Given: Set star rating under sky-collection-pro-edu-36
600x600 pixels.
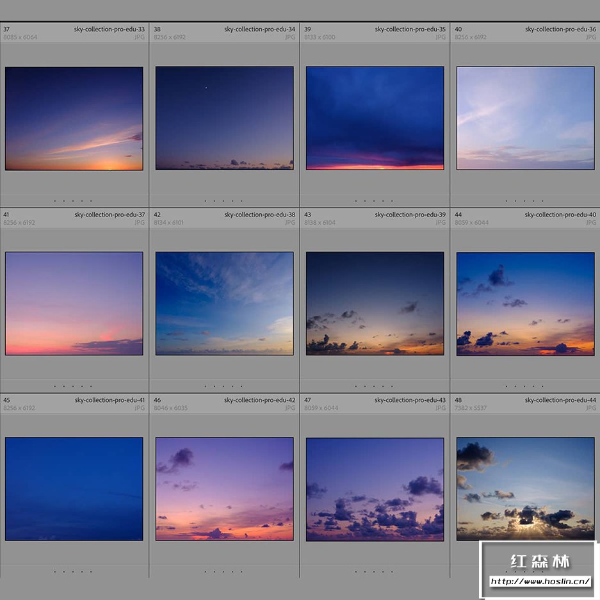Looking at the screenshot, I should [524, 201].
